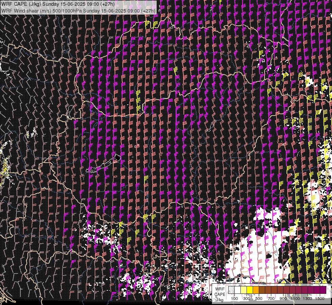Select the dotted below-100 legend swatch
Viewport: 332px width, 305px height.
(231, 290)
